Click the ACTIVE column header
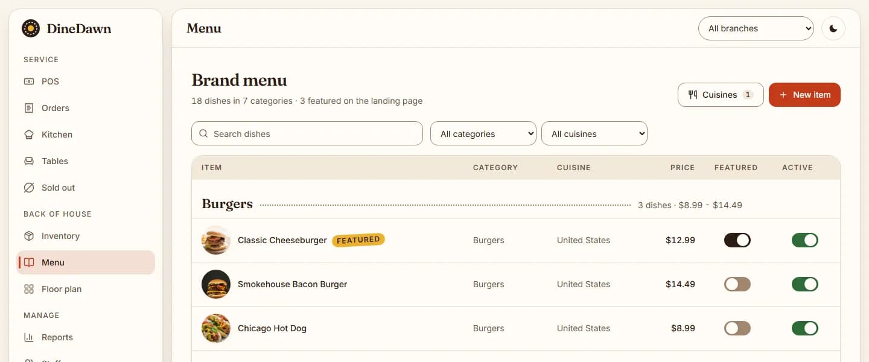This screenshot has width=869, height=362. click(x=798, y=168)
